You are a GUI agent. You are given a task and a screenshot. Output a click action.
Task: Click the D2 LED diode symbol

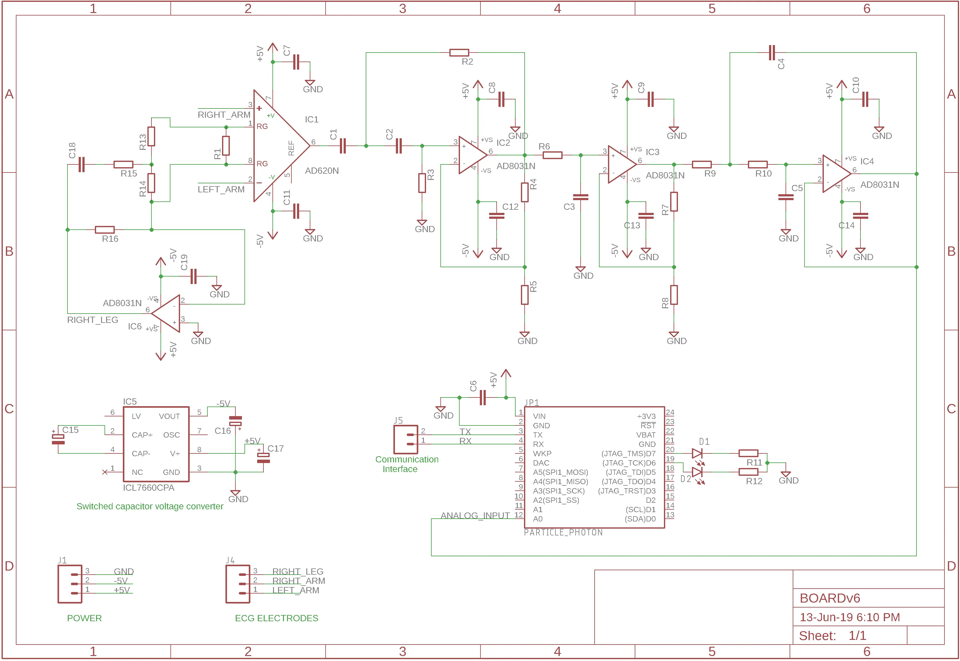click(x=697, y=472)
